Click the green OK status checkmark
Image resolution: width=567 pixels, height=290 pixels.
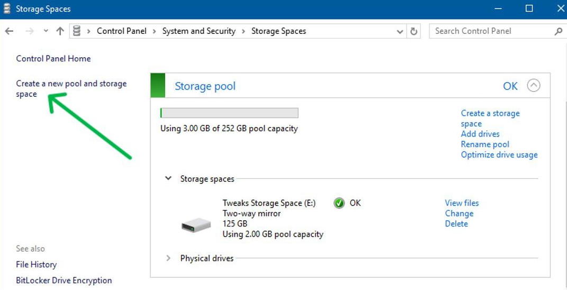click(339, 203)
